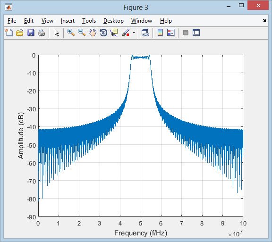Print the figure using printer icon
This screenshot has width=272, height=242.
pyautogui.click(x=42, y=33)
